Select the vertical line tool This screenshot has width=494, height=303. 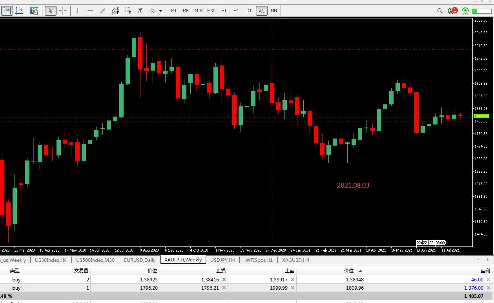[x=78, y=11]
